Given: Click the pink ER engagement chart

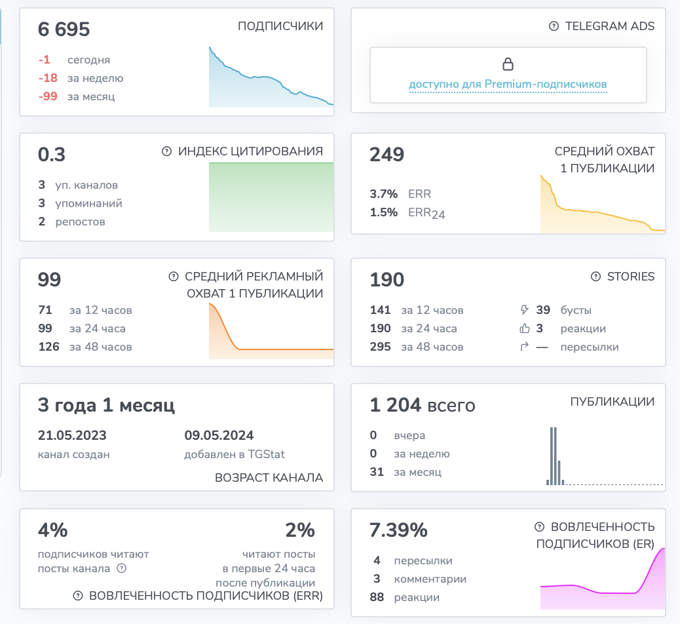Looking at the screenshot, I should point(603,578).
